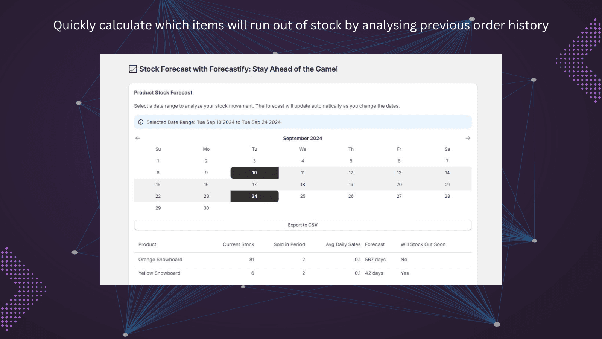The width and height of the screenshot is (602, 339).
Task: Click the September 2024 month label
Action: click(303, 138)
